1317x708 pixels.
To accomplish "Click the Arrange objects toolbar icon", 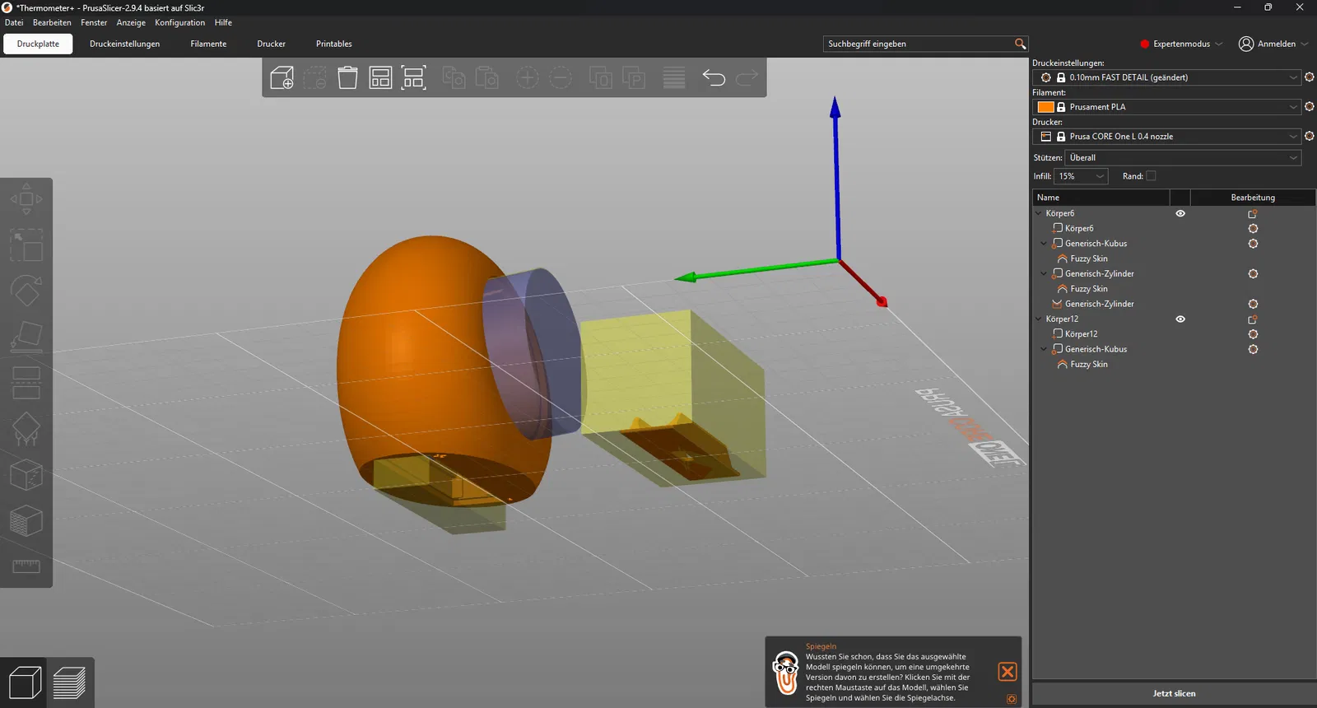I will [x=380, y=78].
